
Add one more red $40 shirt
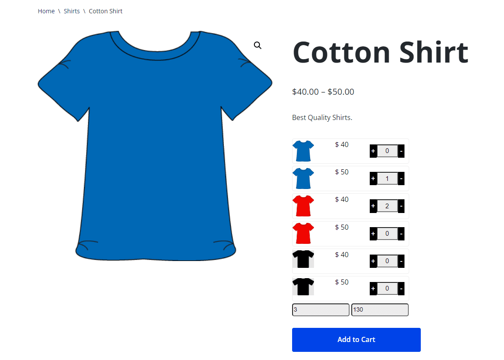pyautogui.click(x=373, y=206)
